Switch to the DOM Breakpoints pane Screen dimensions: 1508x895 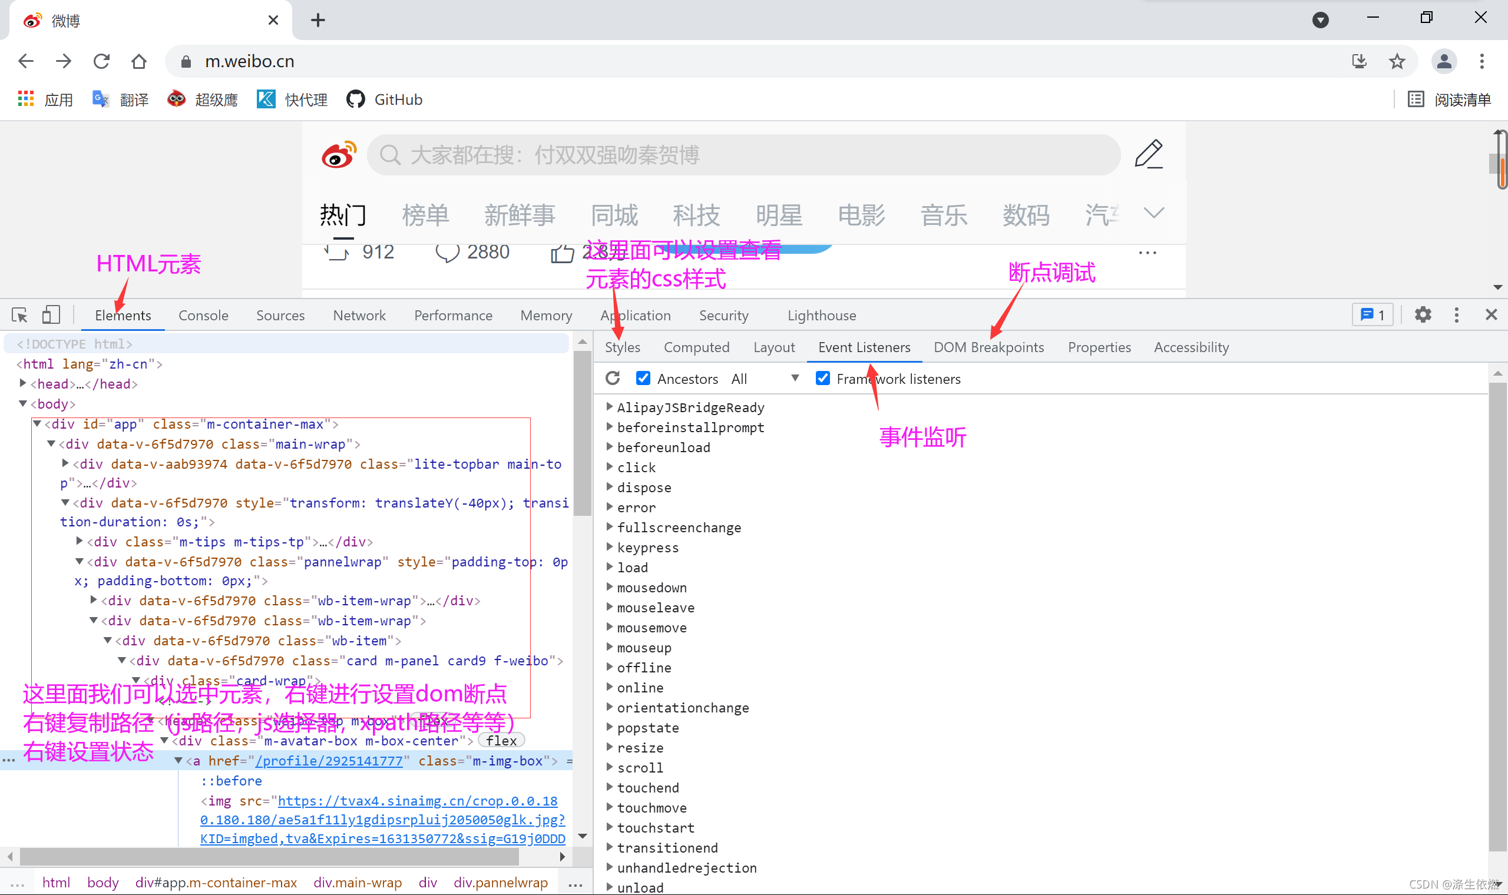click(x=988, y=347)
